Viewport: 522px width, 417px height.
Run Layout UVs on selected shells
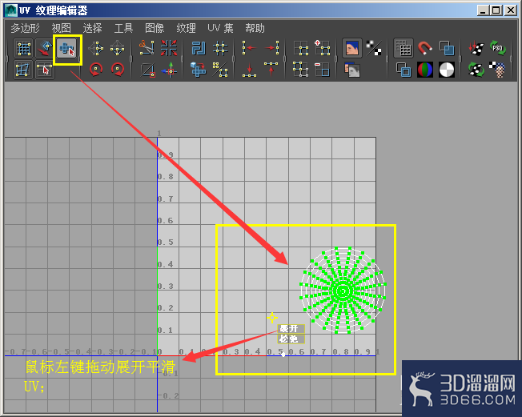199,48
